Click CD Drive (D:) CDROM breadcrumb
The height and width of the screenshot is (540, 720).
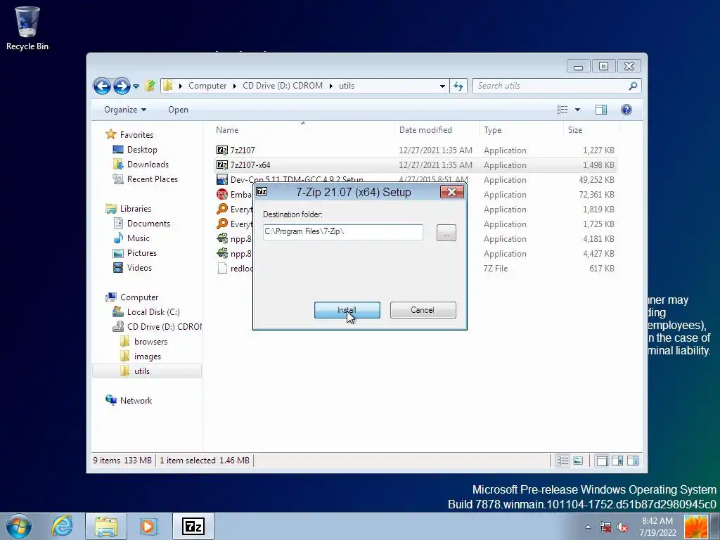click(283, 86)
